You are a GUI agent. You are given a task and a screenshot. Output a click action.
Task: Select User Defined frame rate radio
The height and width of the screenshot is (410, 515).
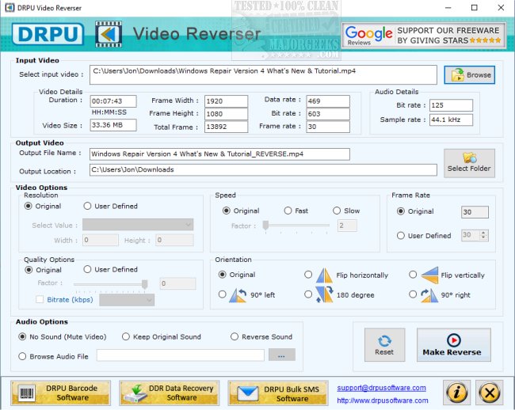point(401,236)
